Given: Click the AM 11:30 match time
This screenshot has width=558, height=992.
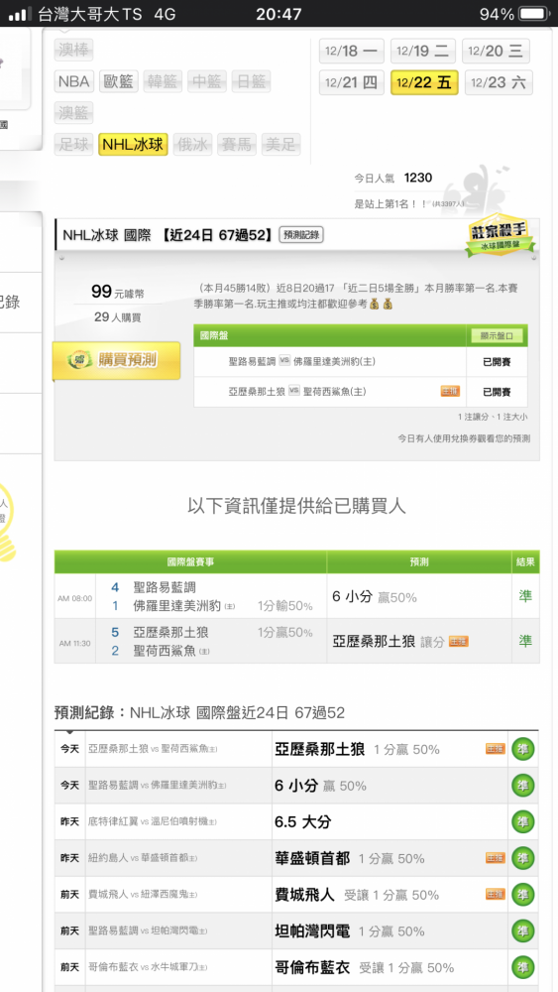Looking at the screenshot, I should coord(74,644).
